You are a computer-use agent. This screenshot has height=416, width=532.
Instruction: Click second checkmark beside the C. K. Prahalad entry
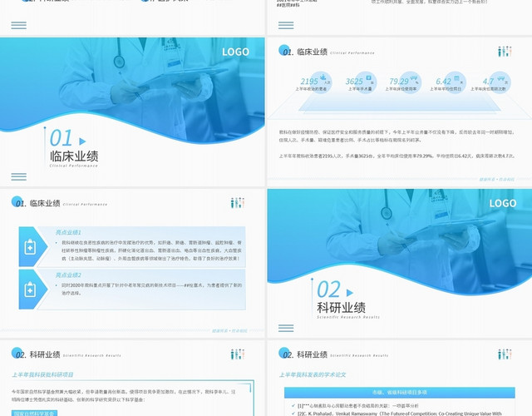pos(293,414)
